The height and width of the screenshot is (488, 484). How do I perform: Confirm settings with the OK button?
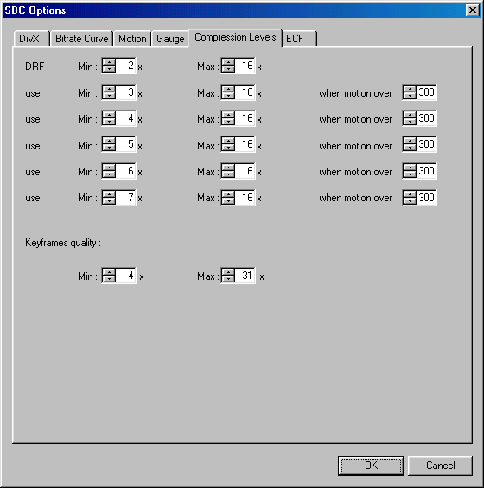pos(371,466)
